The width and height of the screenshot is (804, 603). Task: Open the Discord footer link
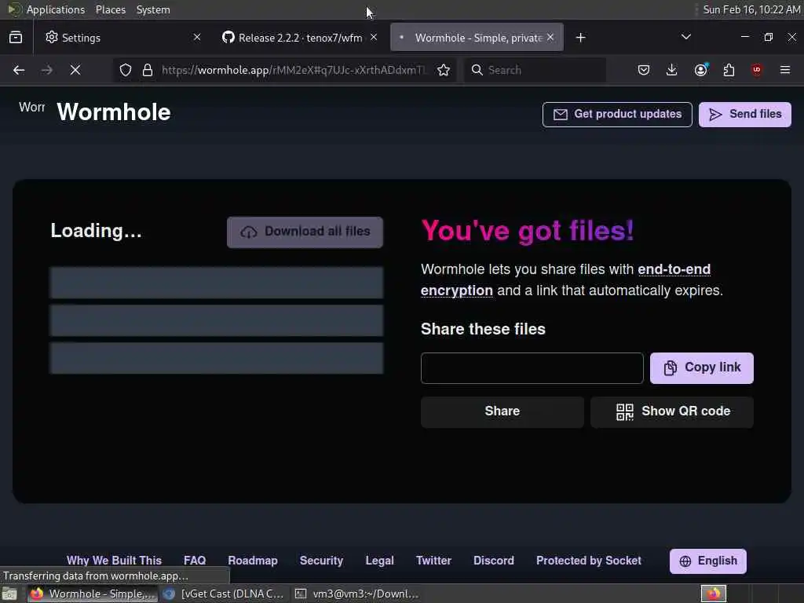(494, 561)
